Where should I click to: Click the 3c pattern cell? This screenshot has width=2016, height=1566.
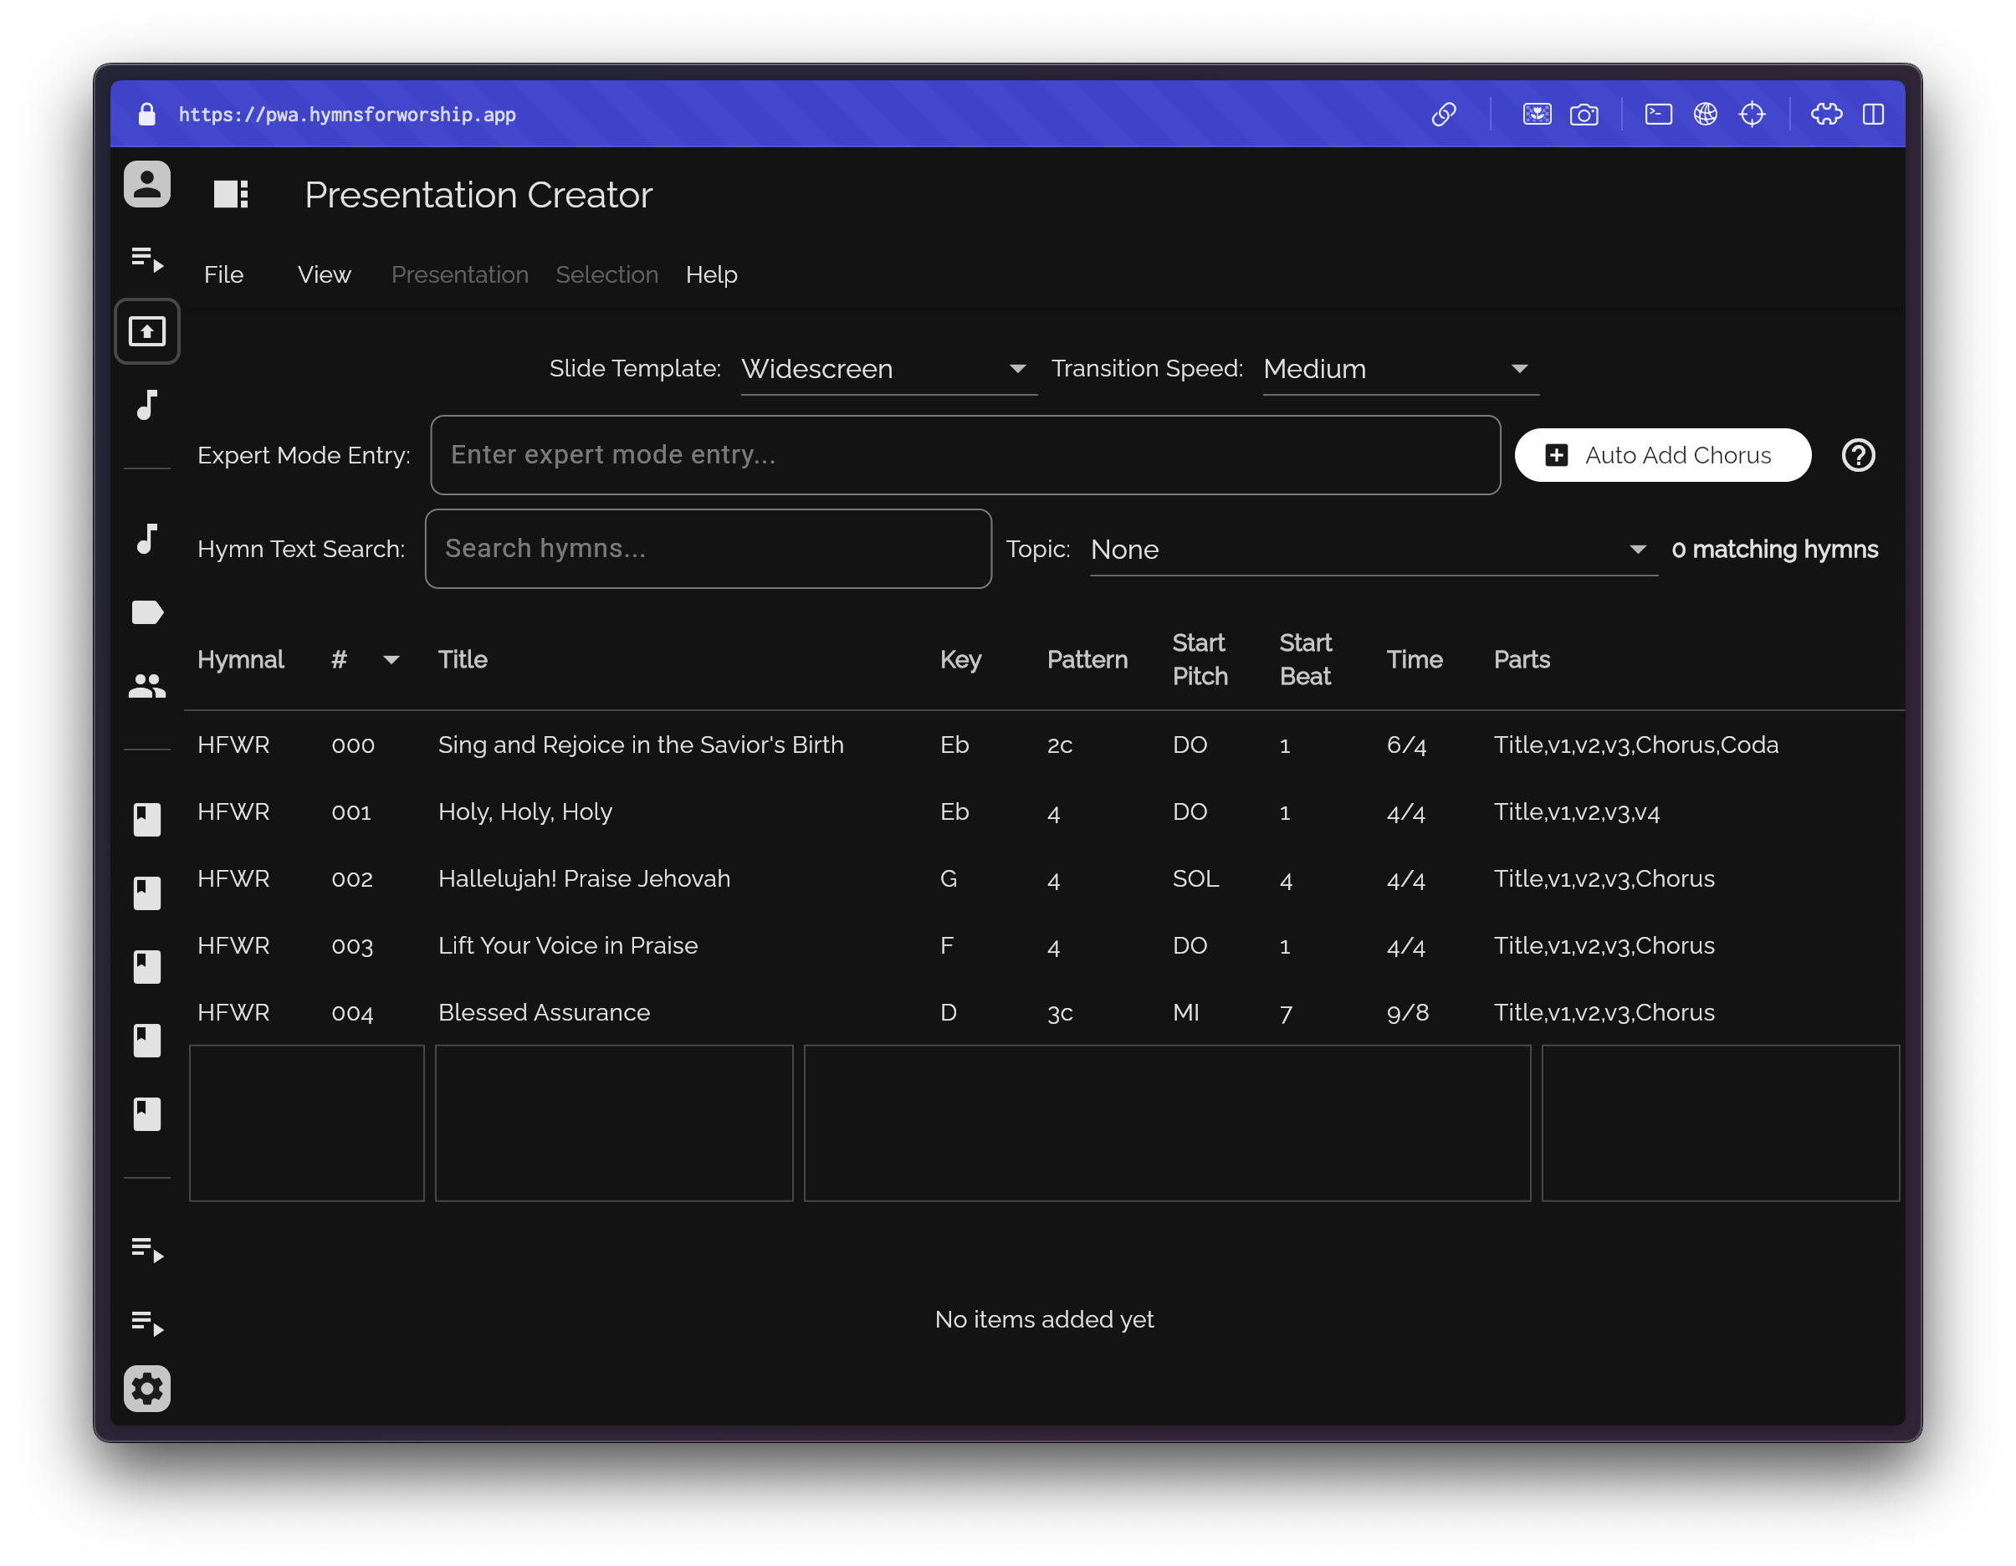pos(1060,1013)
